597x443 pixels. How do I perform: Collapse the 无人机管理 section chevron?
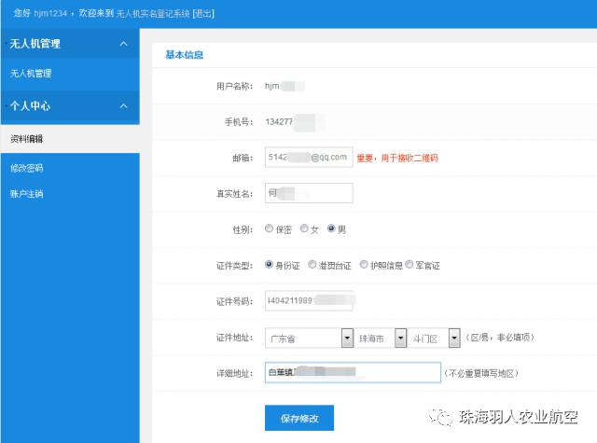tap(123, 44)
